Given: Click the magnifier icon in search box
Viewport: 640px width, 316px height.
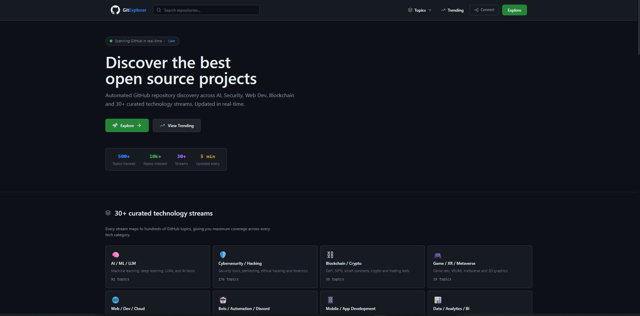Looking at the screenshot, I should 159,10.
